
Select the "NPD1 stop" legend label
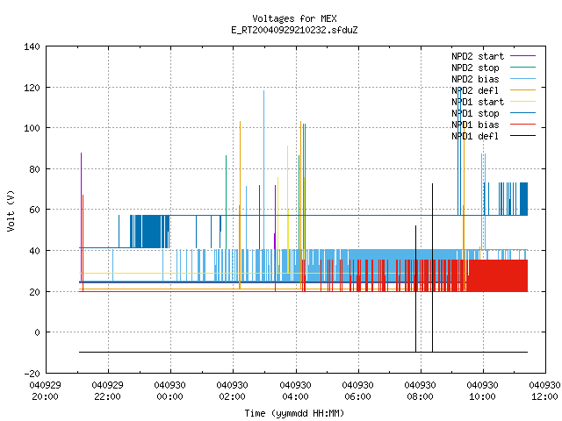[475, 113]
